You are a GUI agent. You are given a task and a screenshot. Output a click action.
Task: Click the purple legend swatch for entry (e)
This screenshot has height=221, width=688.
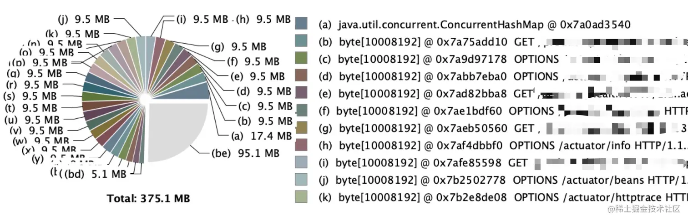tap(301, 93)
